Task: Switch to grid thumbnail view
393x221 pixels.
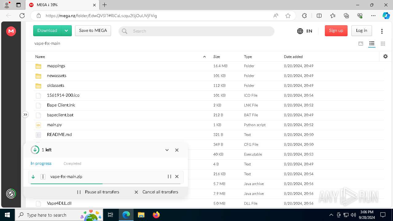Action: coord(383,44)
